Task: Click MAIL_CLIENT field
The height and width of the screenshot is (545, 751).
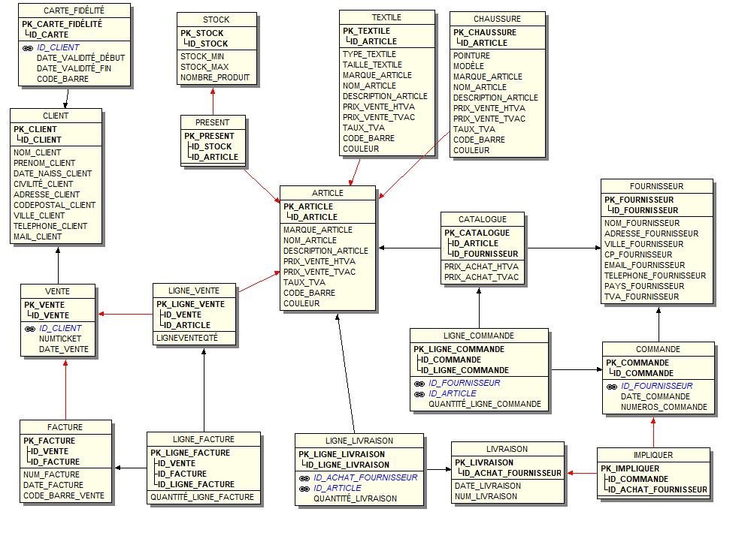Action: [38, 236]
